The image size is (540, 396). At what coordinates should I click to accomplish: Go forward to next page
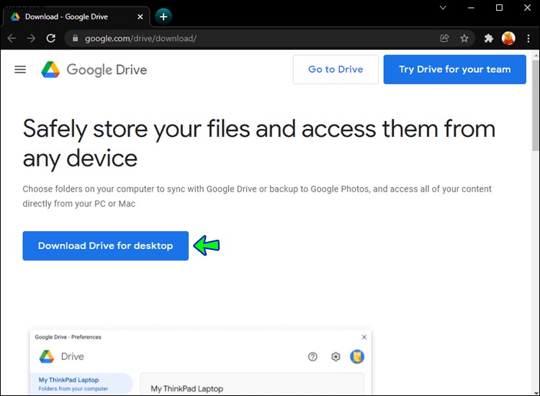(x=31, y=38)
